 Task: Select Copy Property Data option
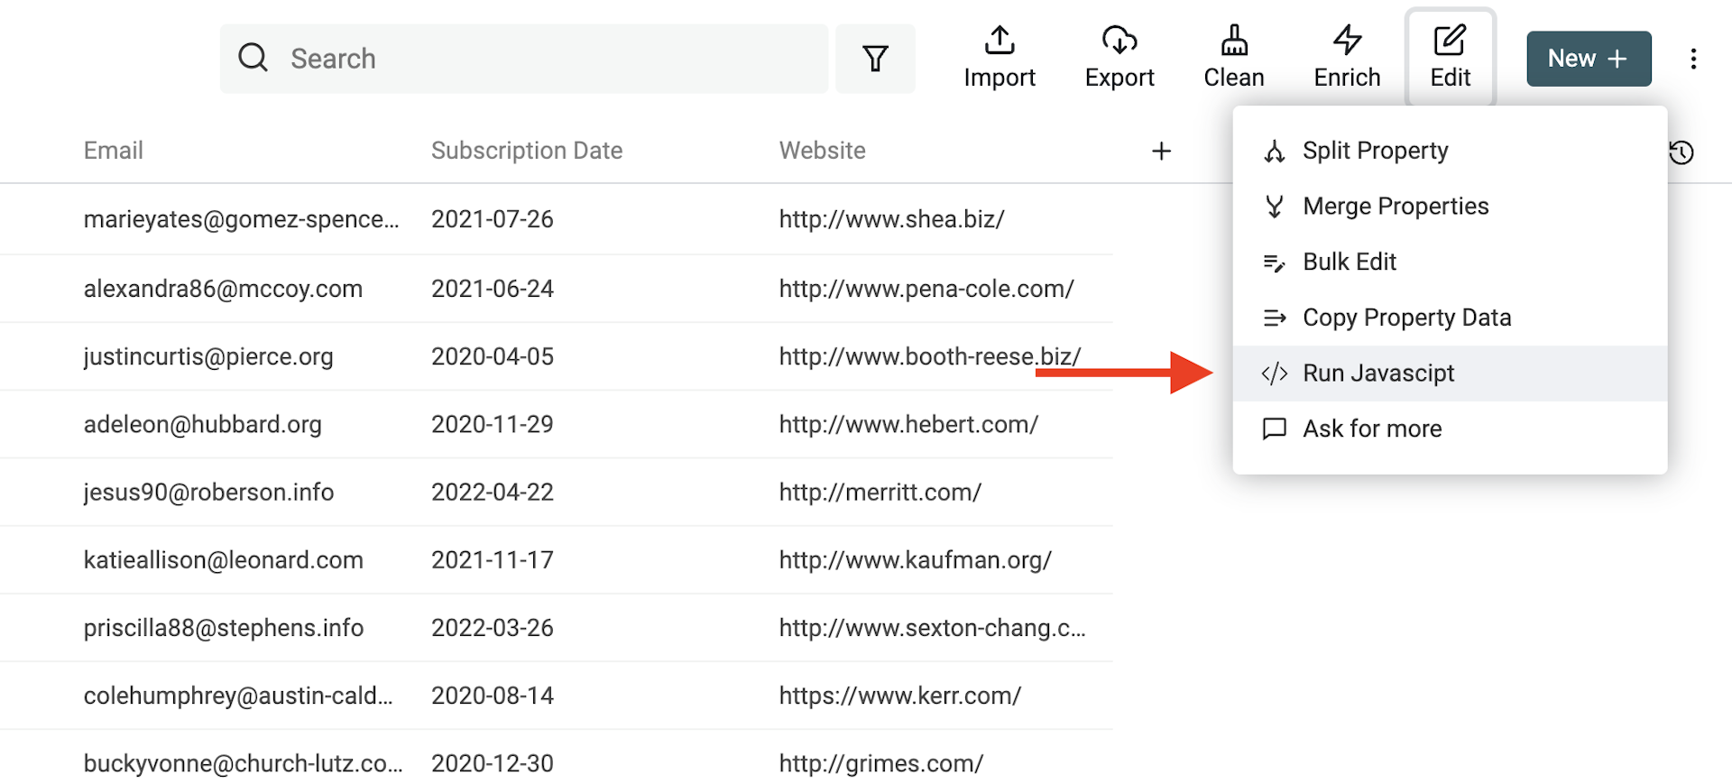click(x=1406, y=318)
